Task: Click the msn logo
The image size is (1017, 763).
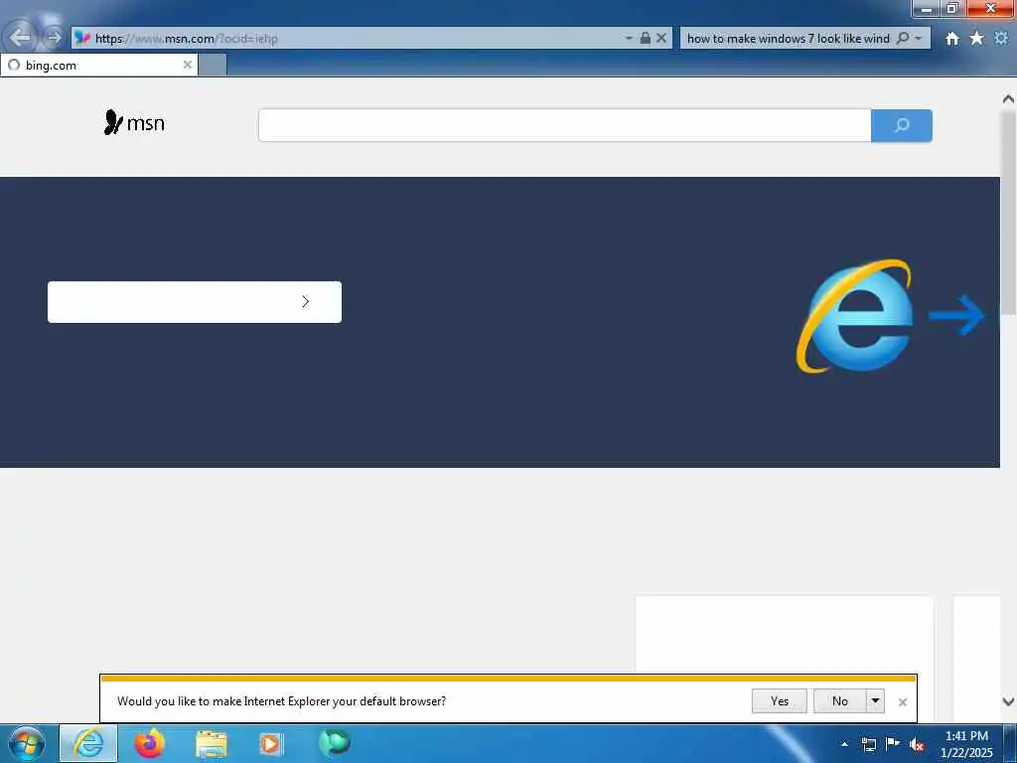Action: pos(134,122)
